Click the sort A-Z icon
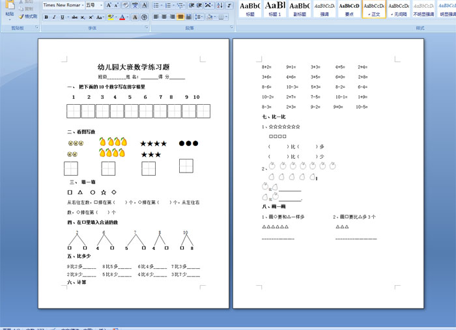Screen dimensions: 456x330 pos(220,5)
